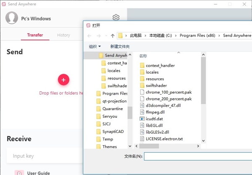Select Temp folder in tree
The image size is (252, 175).
[105, 139]
